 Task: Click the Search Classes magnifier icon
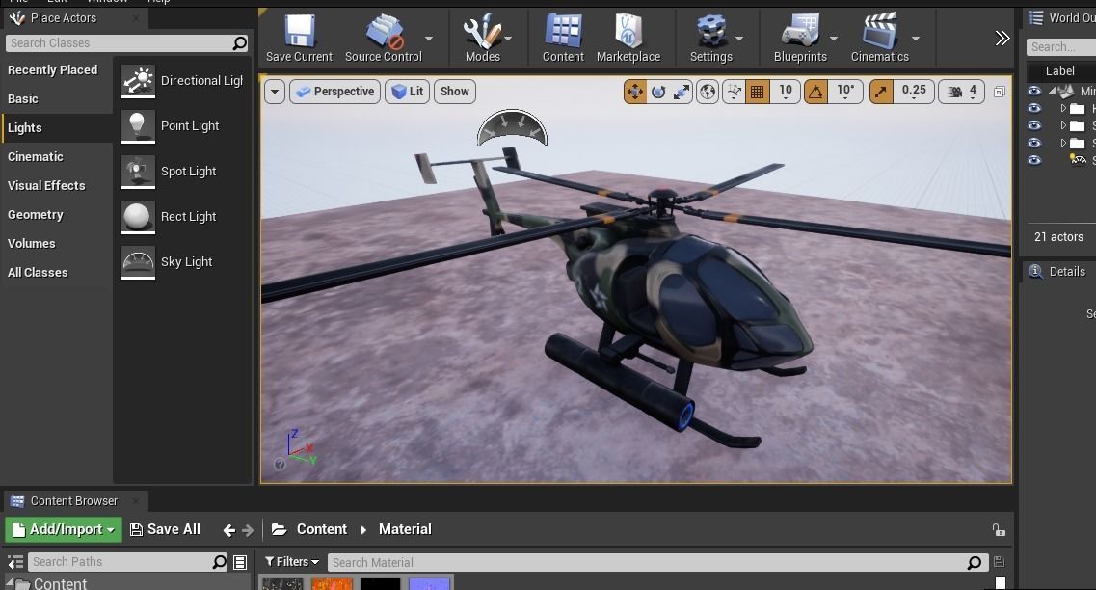[x=240, y=43]
